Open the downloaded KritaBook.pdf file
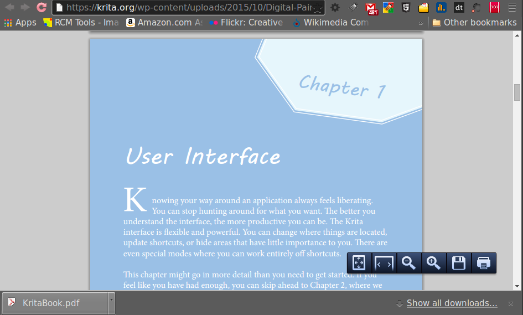 [x=55, y=303]
